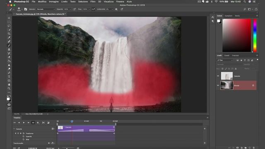This screenshot has height=149, width=265.
Task: Switch to the Canali tab
Action: pyautogui.click(x=226, y=55)
